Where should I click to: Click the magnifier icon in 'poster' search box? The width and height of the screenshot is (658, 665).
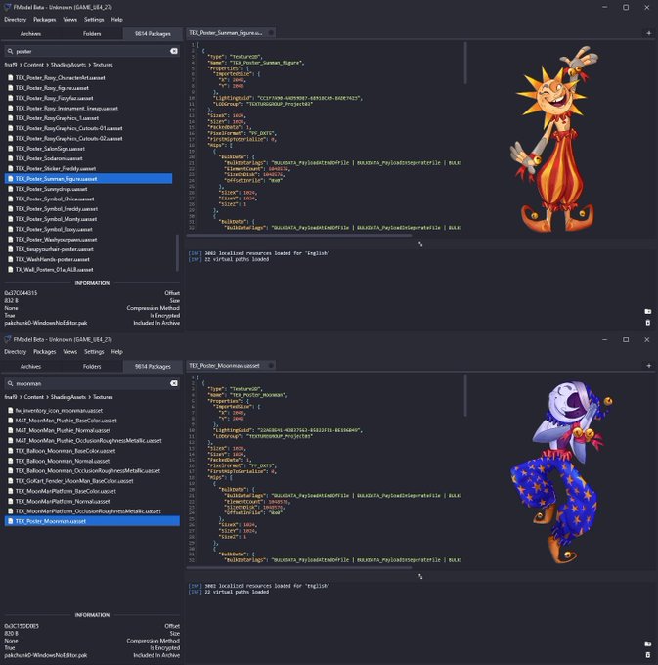[10, 51]
